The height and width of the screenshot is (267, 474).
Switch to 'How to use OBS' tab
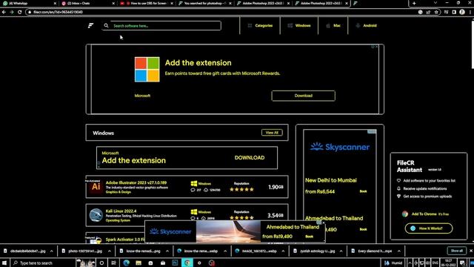click(147, 3)
